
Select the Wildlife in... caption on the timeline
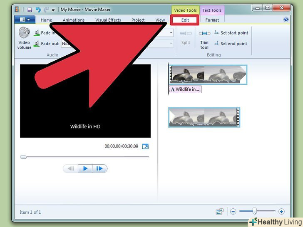[185, 89]
